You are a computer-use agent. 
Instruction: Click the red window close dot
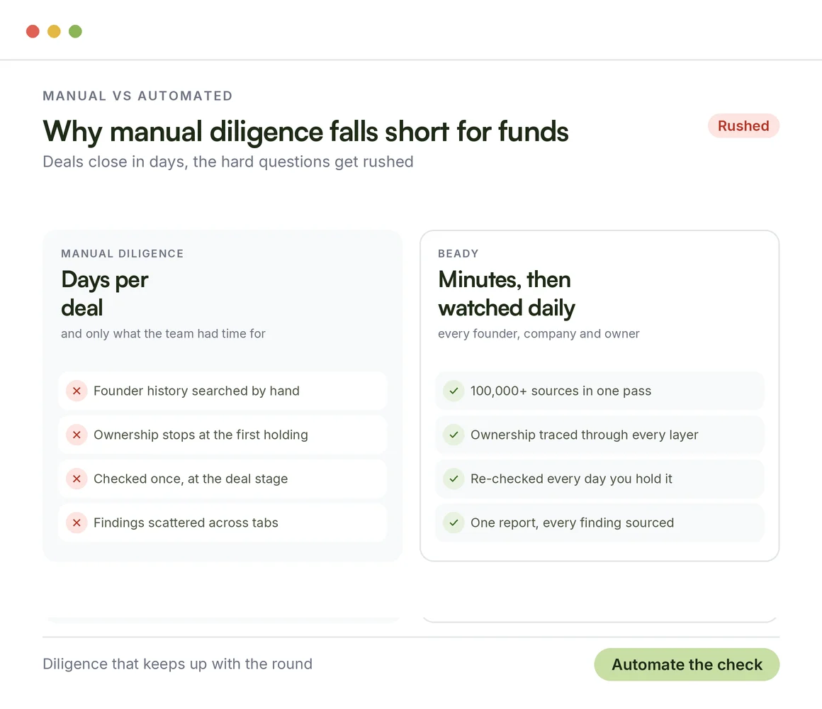(33, 31)
